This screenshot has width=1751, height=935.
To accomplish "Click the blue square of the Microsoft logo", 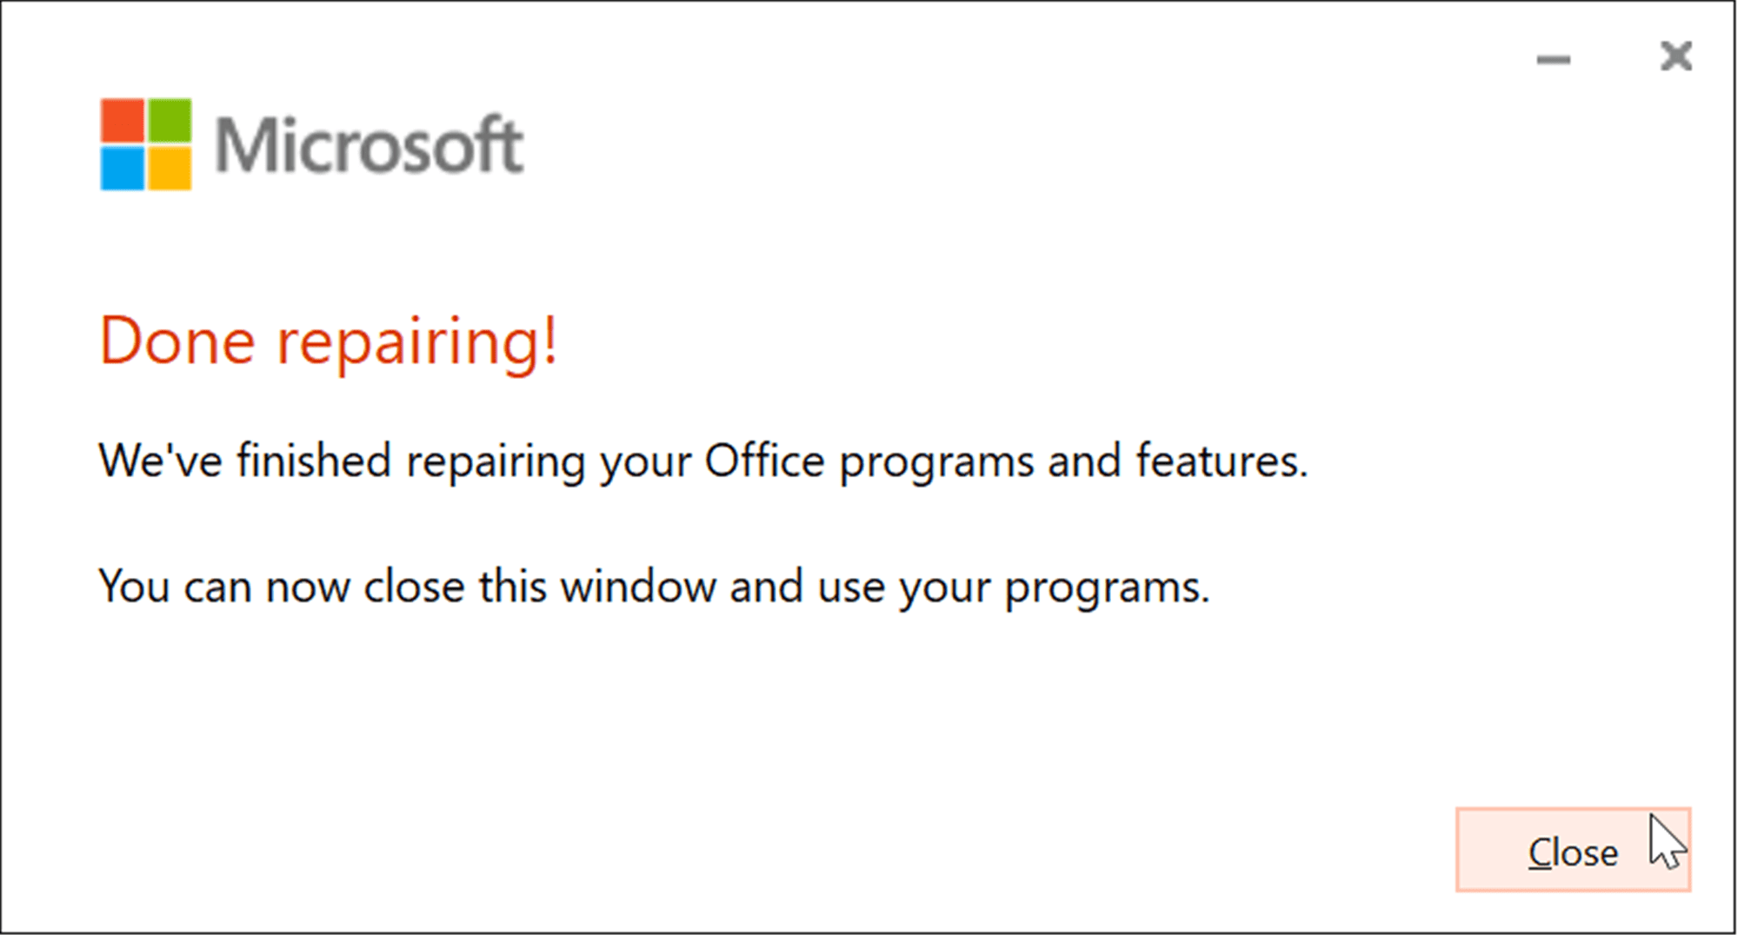I will tap(122, 169).
